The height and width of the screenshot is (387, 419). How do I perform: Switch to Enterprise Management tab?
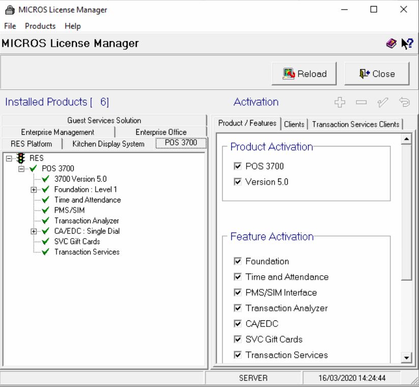click(58, 132)
